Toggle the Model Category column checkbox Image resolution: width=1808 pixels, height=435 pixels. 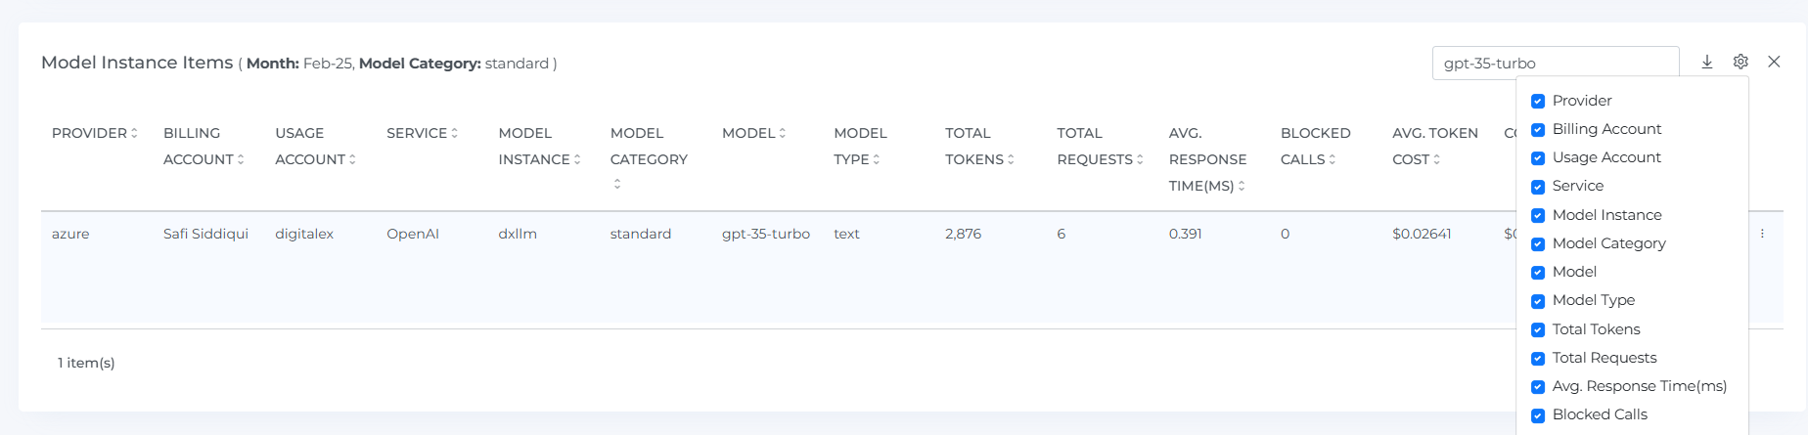(1538, 244)
